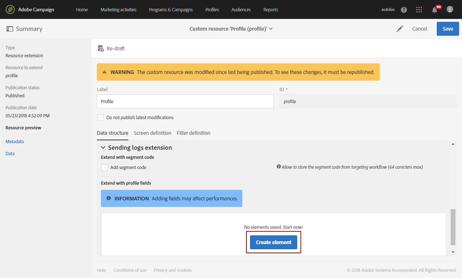Expand the custom resource title dropdown
Image resolution: width=462 pixels, height=278 pixels.
(x=270, y=29)
